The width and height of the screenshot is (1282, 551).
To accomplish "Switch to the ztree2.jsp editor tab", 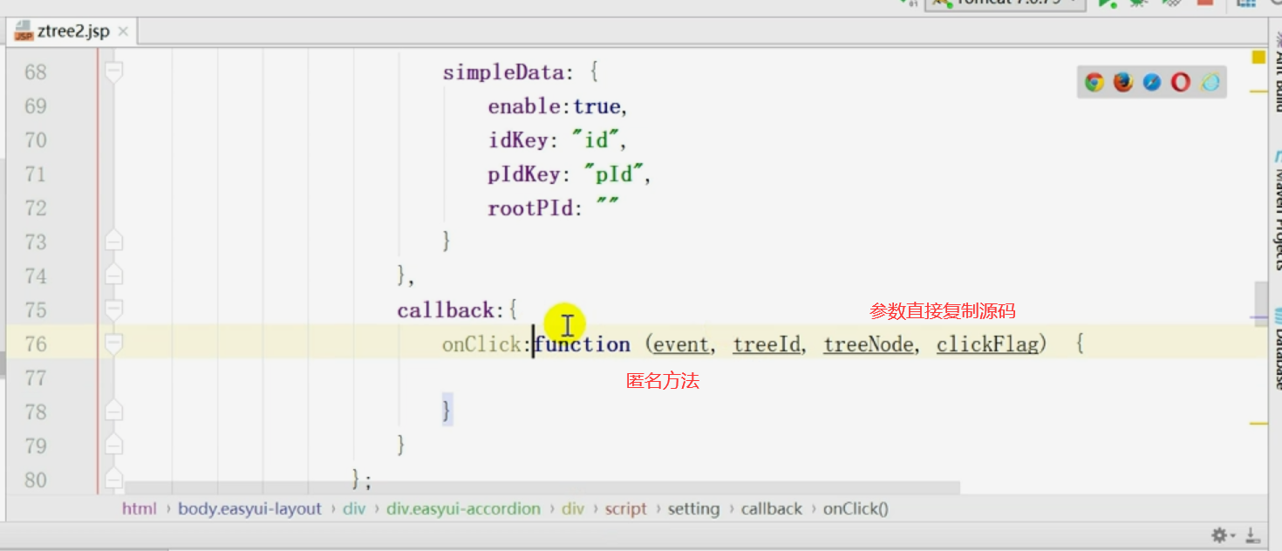I will [x=74, y=31].
